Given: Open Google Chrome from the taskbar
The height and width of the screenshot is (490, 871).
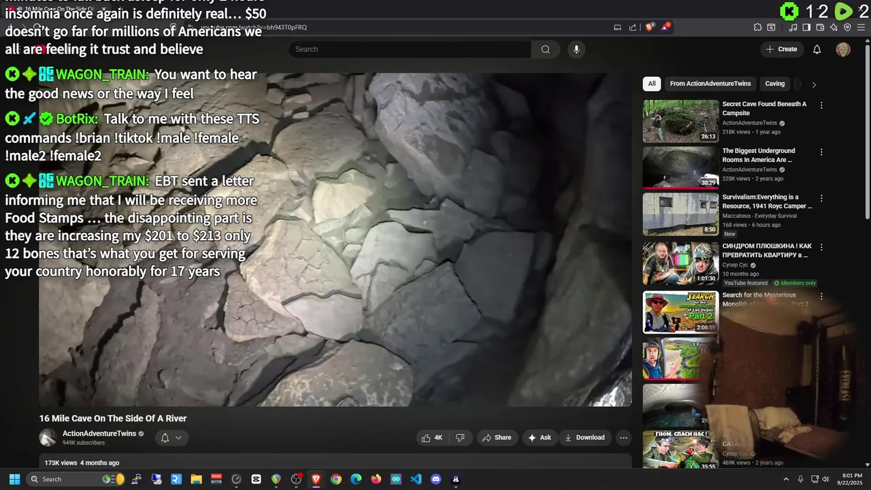Looking at the screenshot, I should pyautogui.click(x=335, y=479).
